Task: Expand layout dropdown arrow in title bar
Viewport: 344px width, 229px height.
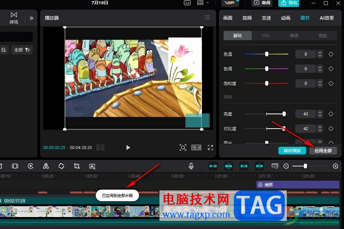Action: click(x=207, y=3)
